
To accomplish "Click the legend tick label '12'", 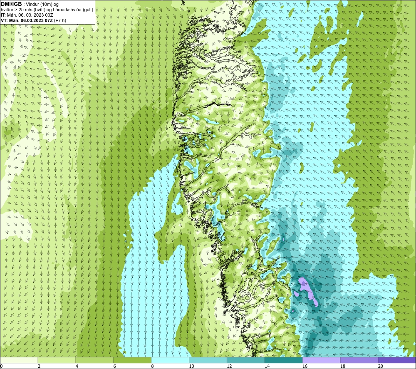I will (x=229, y=367).
